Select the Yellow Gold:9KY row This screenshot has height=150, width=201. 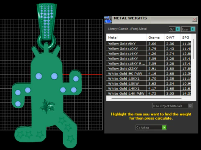point(149,44)
